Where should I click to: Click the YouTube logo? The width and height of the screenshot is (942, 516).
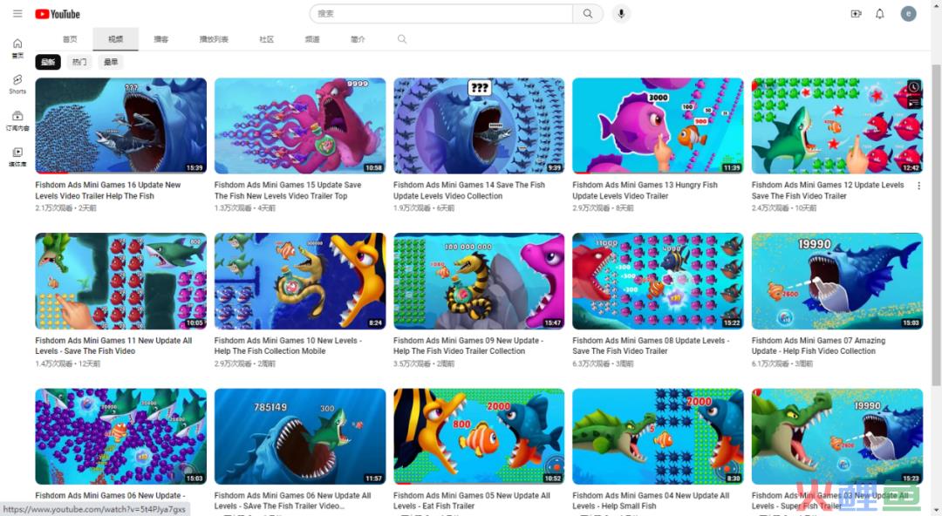(x=57, y=14)
